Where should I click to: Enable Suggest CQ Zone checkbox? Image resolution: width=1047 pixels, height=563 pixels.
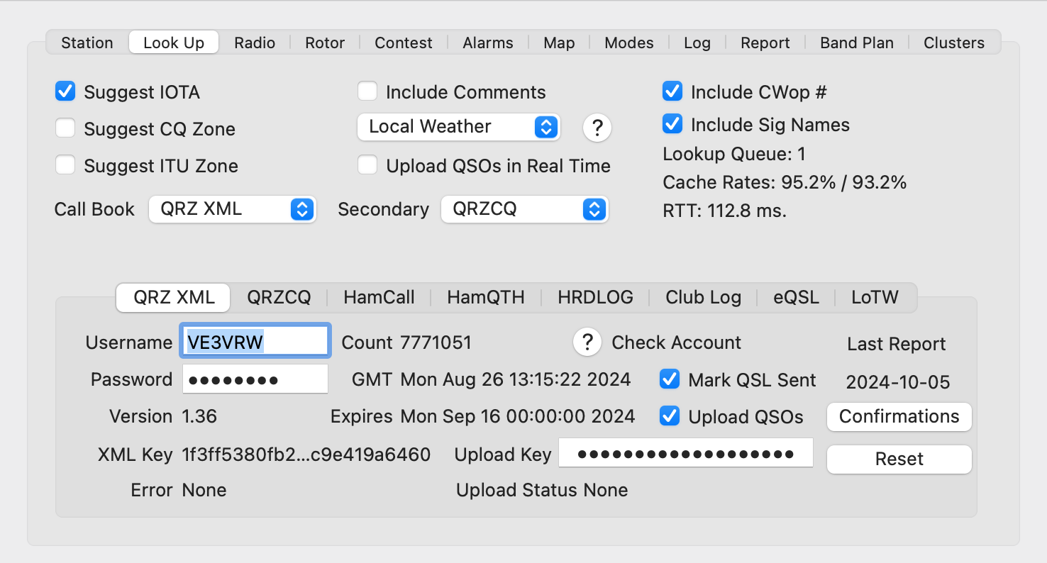pyautogui.click(x=65, y=128)
